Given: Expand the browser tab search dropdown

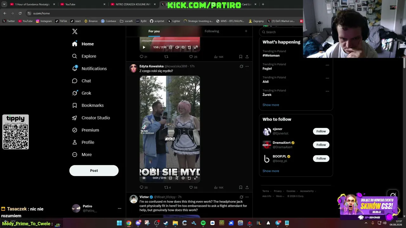Looking at the screenshot, I should click(4, 4).
